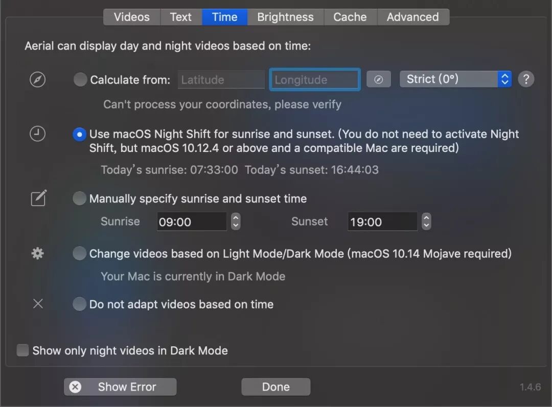Click the Sunrise 09:00 time field
Image resolution: width=552 pixels, height=407 pixels.
[192, 221]
